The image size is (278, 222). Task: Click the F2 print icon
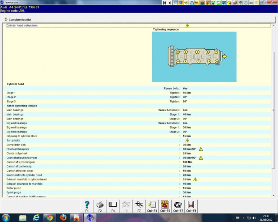[100, 205]
